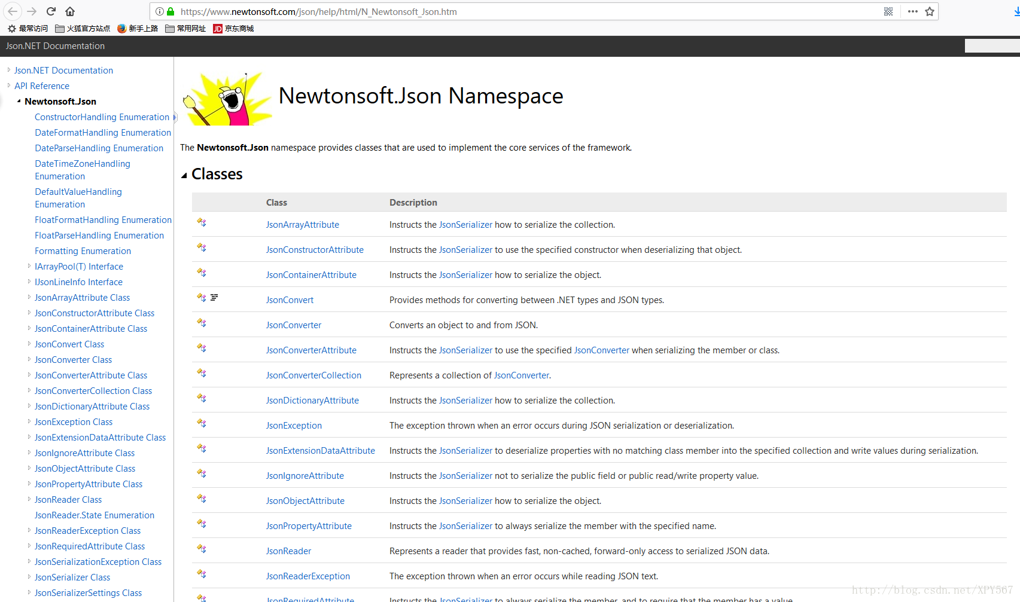Click the browser back arrow button
Screen dimensions: 1020x602
tap(13, 11)
